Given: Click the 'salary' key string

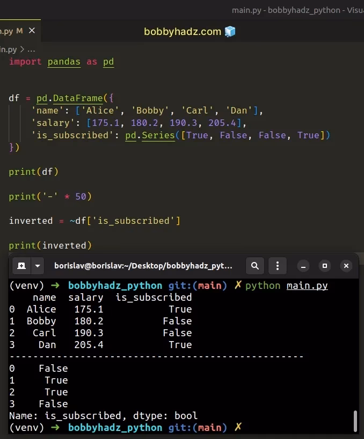Looking at the screenshot, I should coord(53,123).
